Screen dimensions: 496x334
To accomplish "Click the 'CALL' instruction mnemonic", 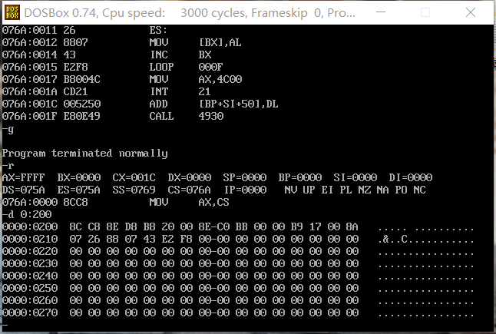I will click(162, 116).
